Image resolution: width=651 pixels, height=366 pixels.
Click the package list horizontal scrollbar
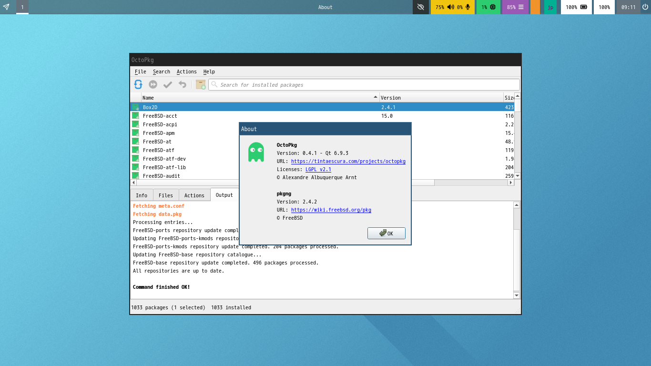[x=286, y=183]
